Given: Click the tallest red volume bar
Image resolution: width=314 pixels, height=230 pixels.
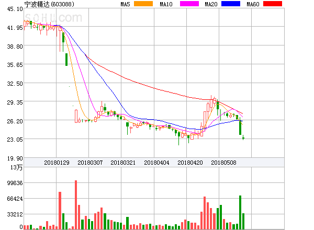Looking at the screenshot, I should (76, 205).
